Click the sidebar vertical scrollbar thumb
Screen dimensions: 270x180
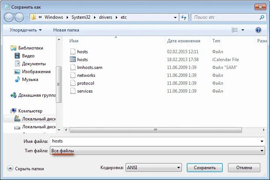pos(59,84)
